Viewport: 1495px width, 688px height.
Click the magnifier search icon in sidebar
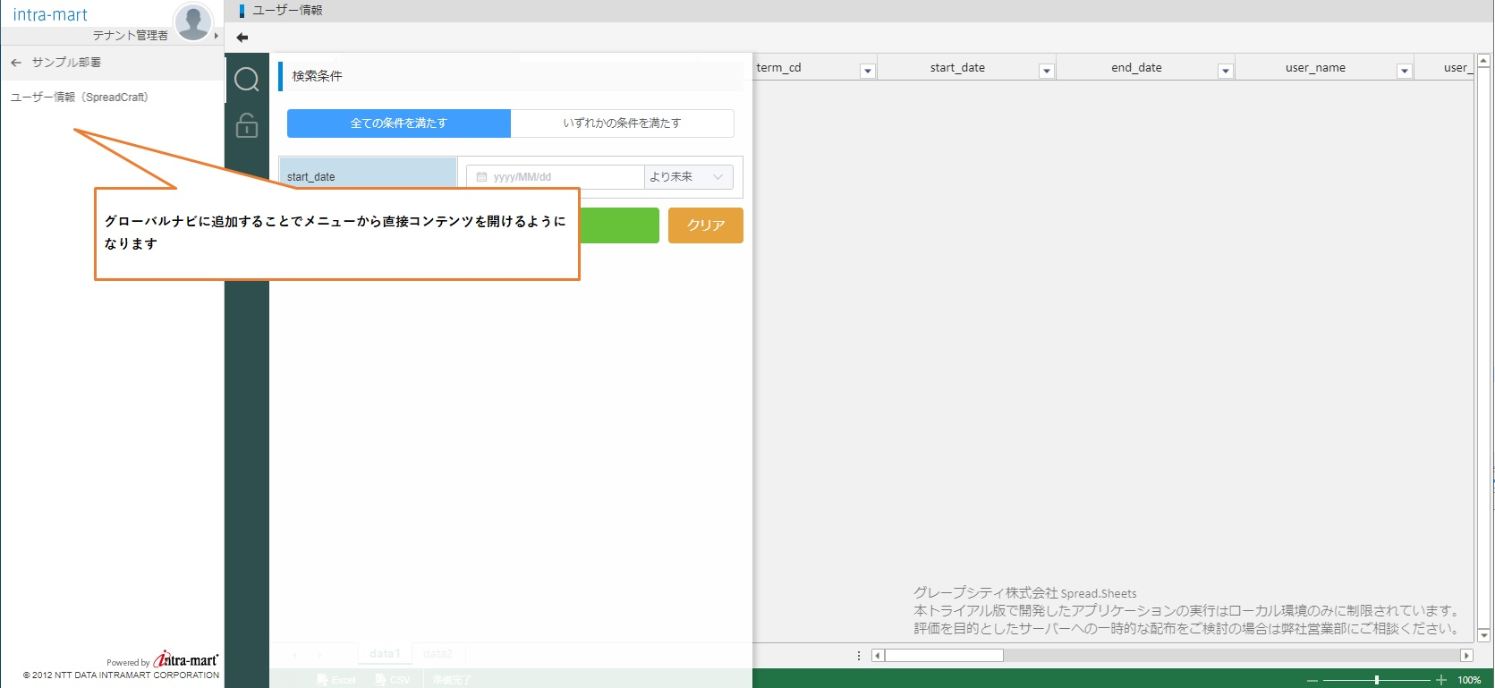(x=247, y=80)
